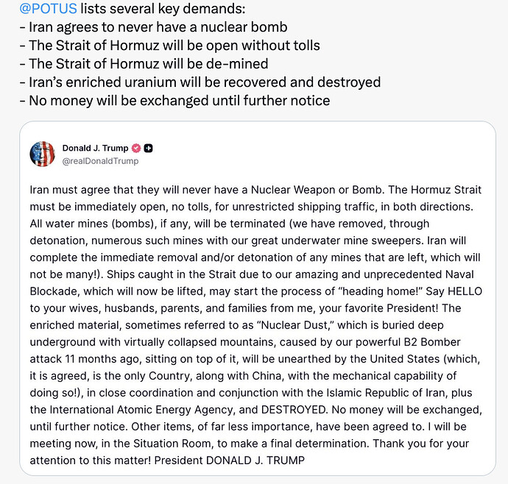Click the 'B2 Bomber' words in the post
Viewport: 508px width, 484px height.
pos(432,342)
